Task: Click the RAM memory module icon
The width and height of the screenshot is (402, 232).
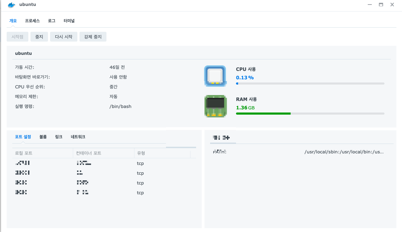Action: [x=215, y=106]
